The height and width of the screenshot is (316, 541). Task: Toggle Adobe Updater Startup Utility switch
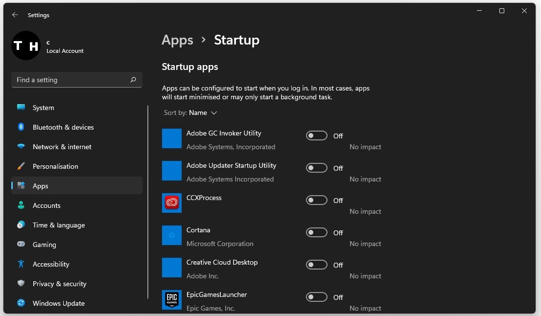[x=317, y=168]
